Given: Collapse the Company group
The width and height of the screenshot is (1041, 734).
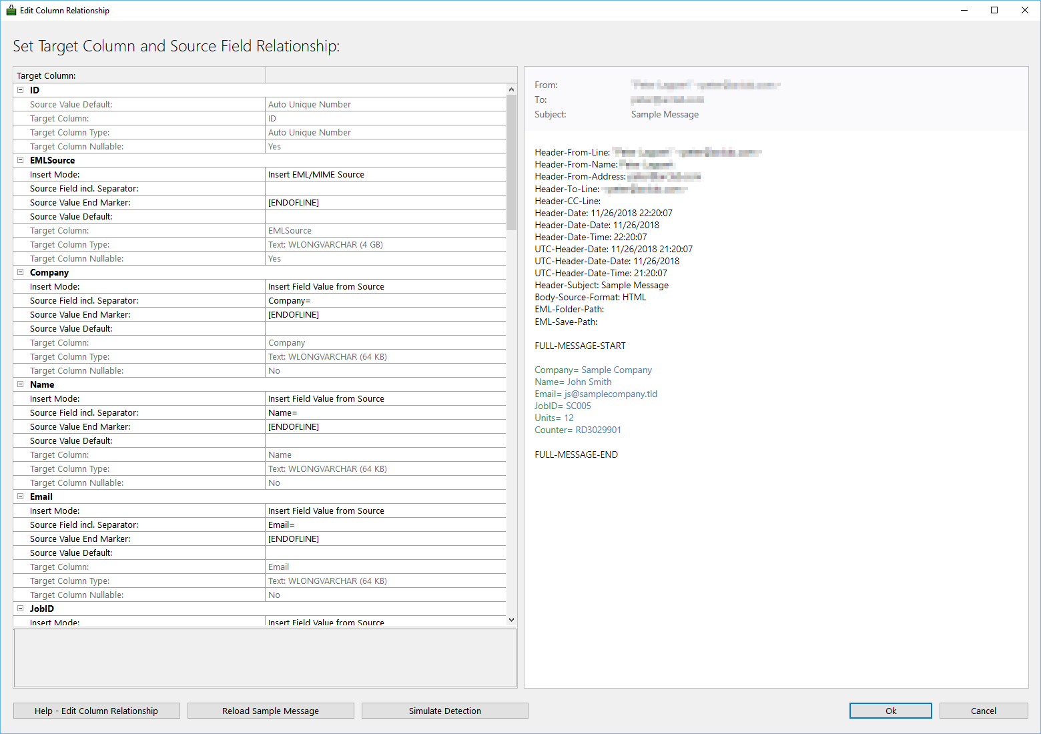Looking at the screenshot, I should coord(20,272).
